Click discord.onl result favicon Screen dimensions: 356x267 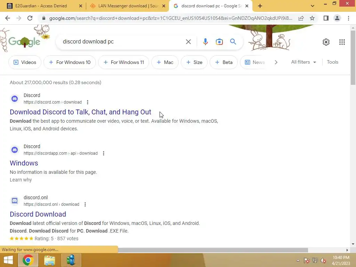click(x=15, y=201)
